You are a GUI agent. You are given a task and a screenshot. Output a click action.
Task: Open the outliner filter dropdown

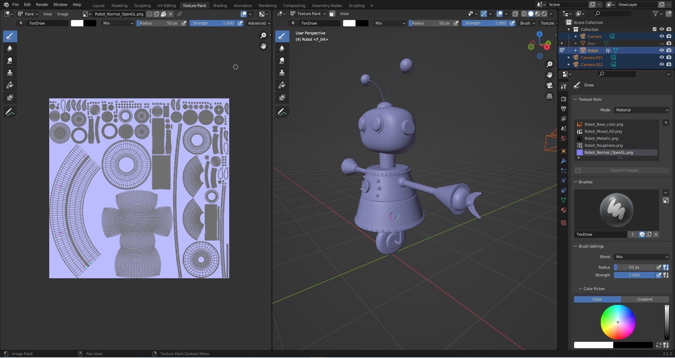(657, 14)
